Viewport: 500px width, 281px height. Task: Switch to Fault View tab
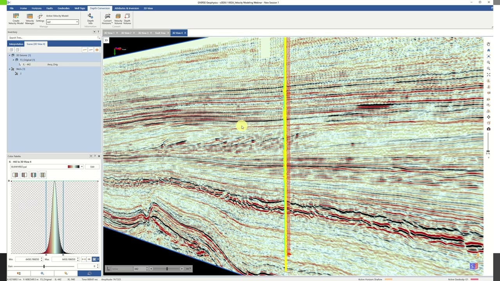pos(160,33)
